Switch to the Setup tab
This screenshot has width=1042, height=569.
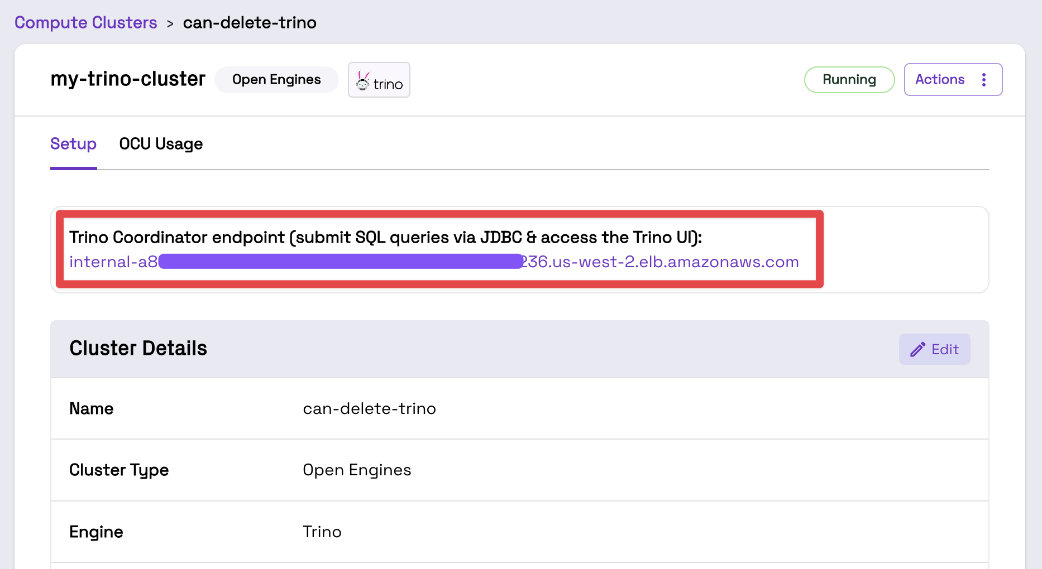click(73, 144)
